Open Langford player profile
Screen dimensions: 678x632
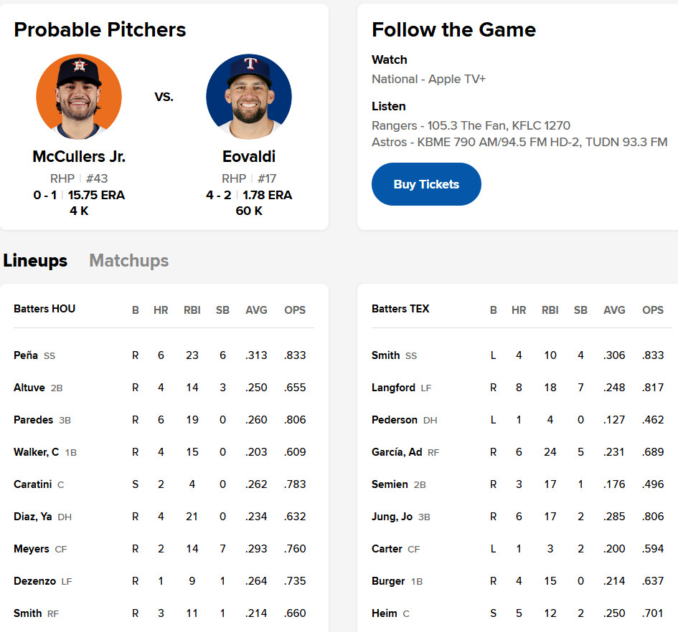[x=393, y=388]
